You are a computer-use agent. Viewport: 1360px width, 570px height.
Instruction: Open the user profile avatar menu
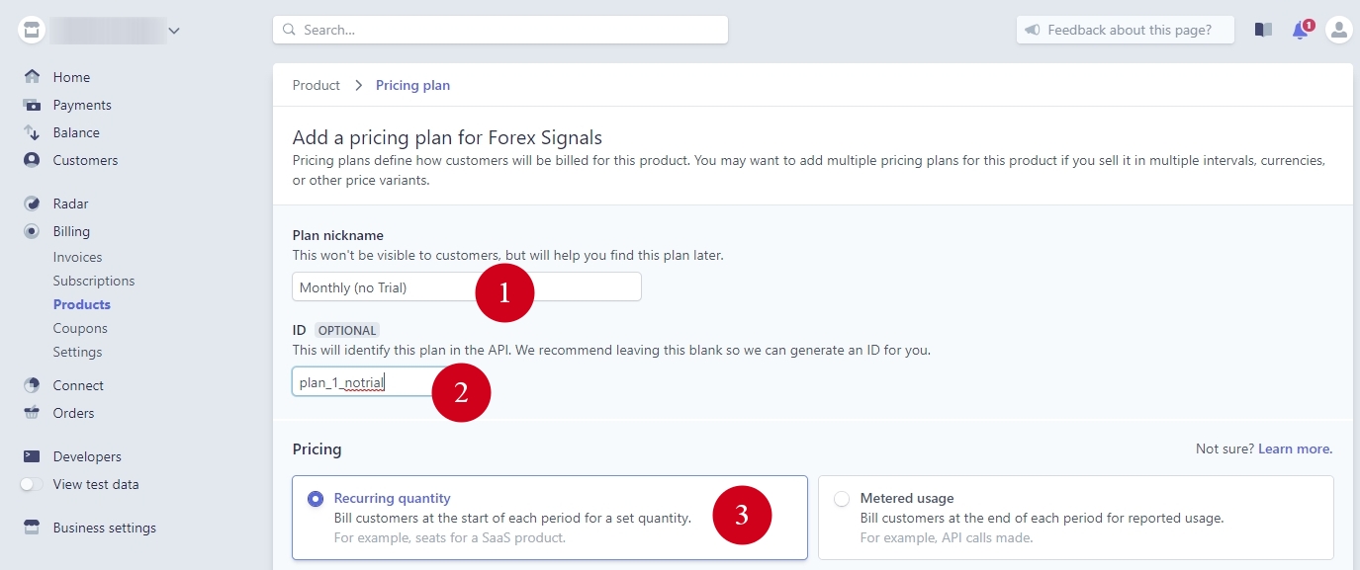pos(1338,30)
